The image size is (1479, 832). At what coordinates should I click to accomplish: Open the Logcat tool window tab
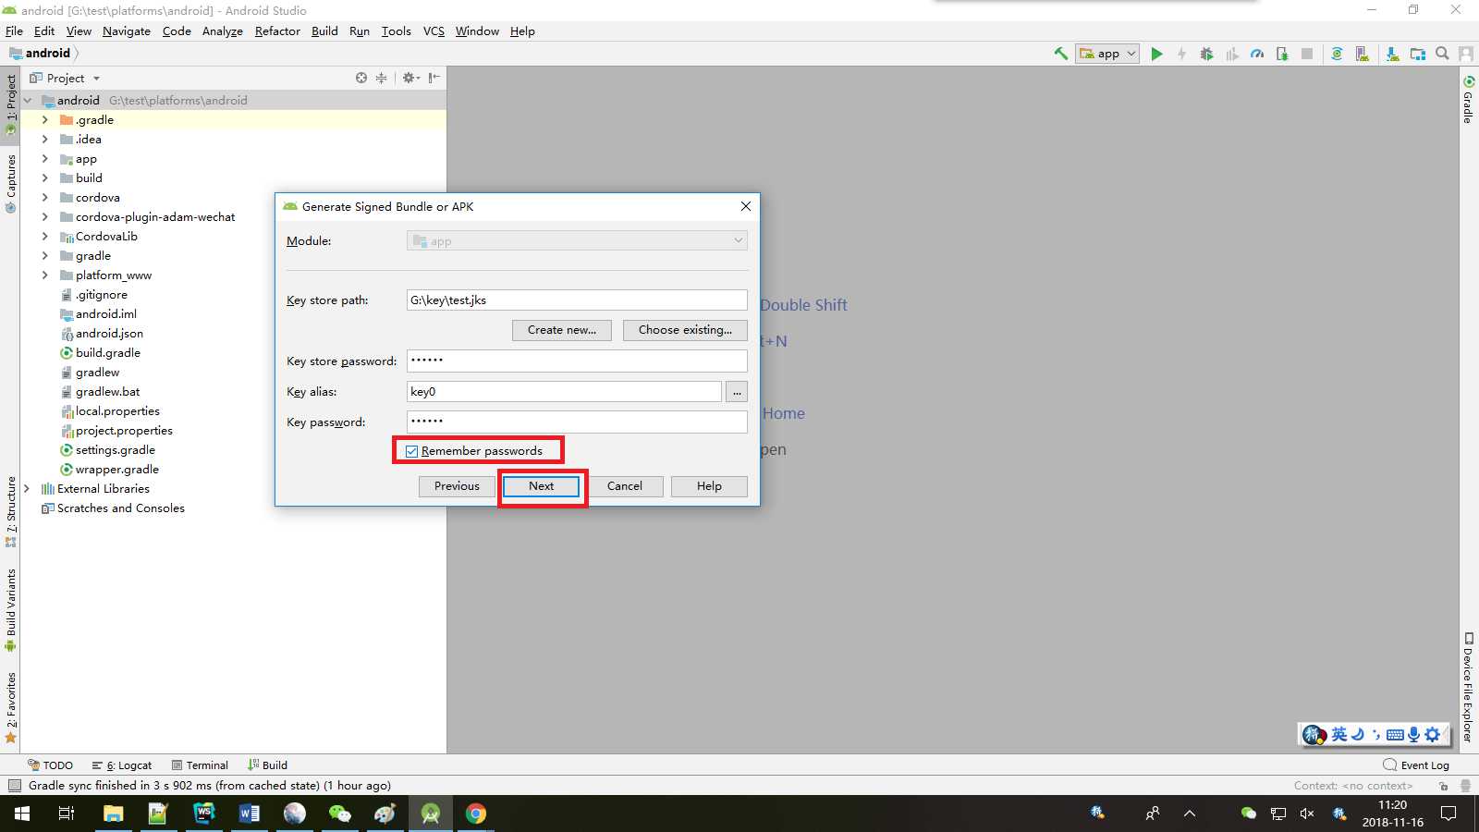[122, 765]
